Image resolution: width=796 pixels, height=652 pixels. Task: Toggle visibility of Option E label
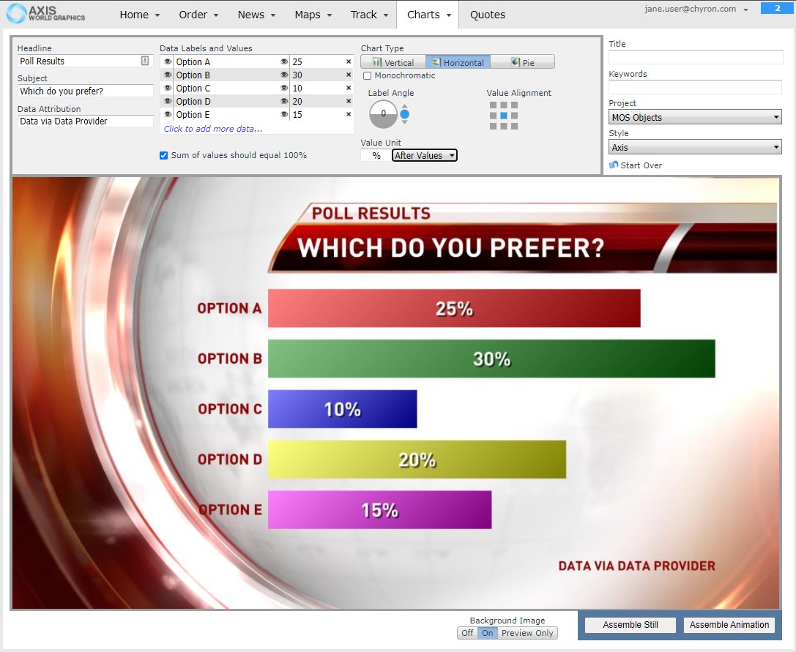pyautogui.click(x=168, y=114)
